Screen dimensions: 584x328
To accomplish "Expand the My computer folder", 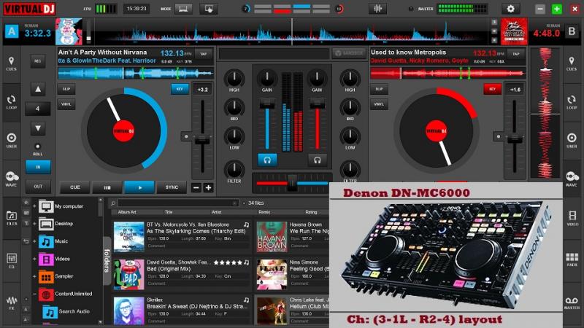I will [34, 206].
